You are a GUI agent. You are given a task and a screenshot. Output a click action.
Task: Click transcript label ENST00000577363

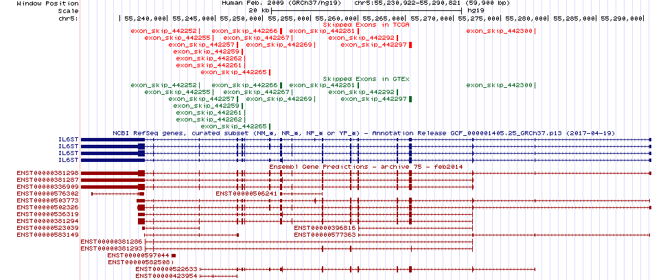(x=325, y=235)
